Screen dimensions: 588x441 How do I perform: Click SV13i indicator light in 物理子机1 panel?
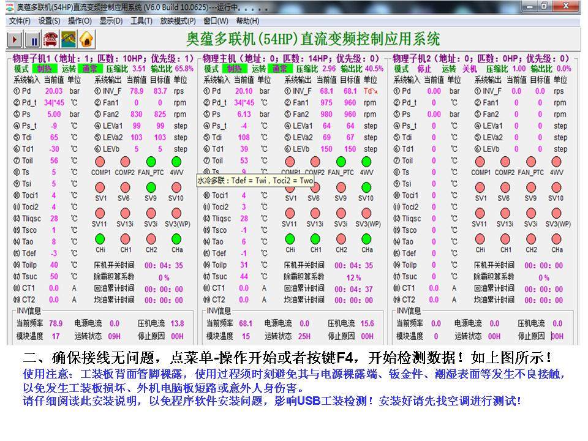(x=125, y=213)
